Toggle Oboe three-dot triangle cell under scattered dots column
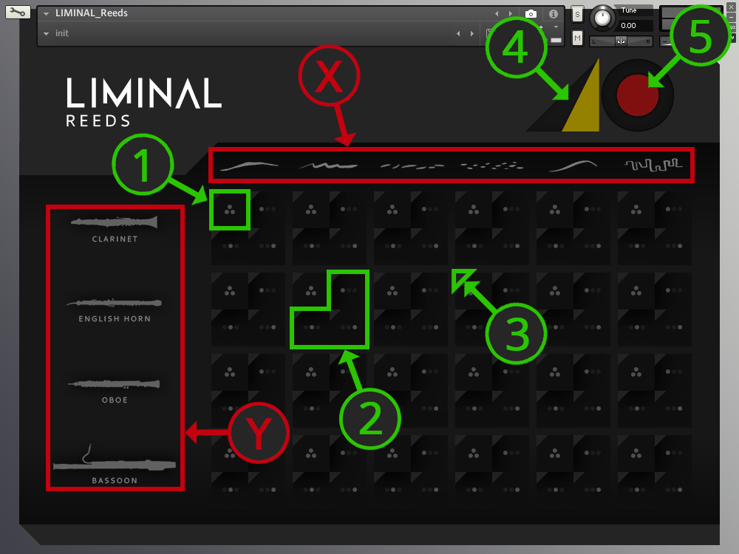This screenshot has height=554, width=739. coord(474,372)
